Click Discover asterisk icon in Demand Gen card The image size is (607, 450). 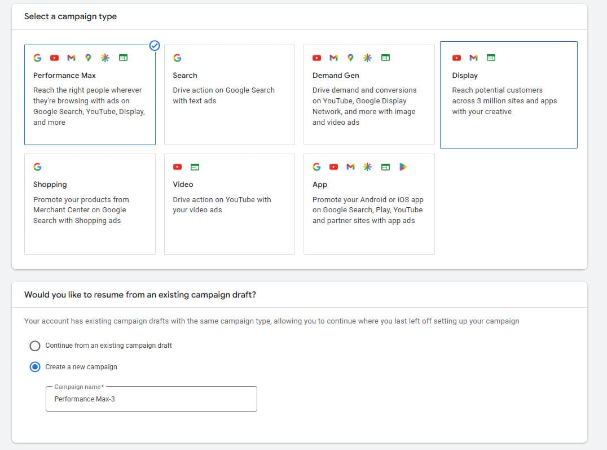[x=367, y=58]
